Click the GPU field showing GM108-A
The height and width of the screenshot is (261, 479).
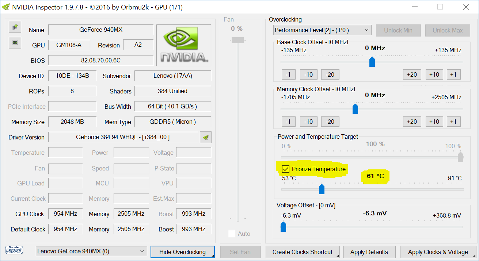69,45
